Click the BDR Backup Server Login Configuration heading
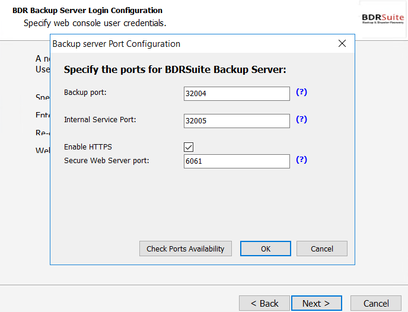Screen dimensions: 408x312 [x=87, y=11]
